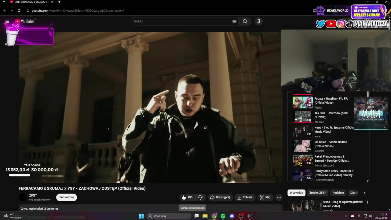This screenshot has height=220, width=391.
Task: Click the Instagram icon in stream overlay
Action: coord(341,24)
